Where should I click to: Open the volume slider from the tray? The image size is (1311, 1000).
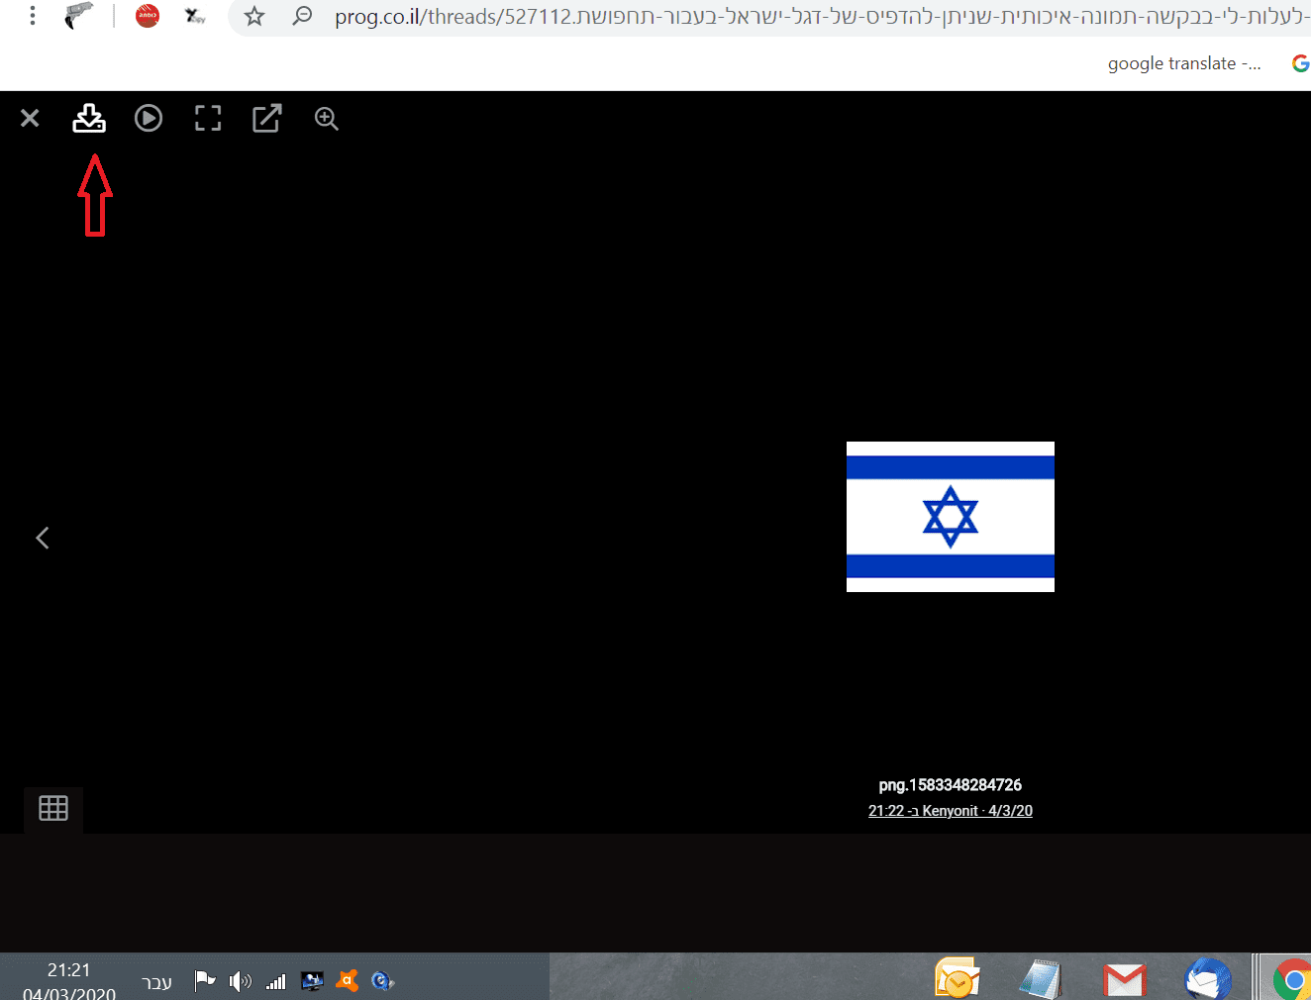[239, 981]
